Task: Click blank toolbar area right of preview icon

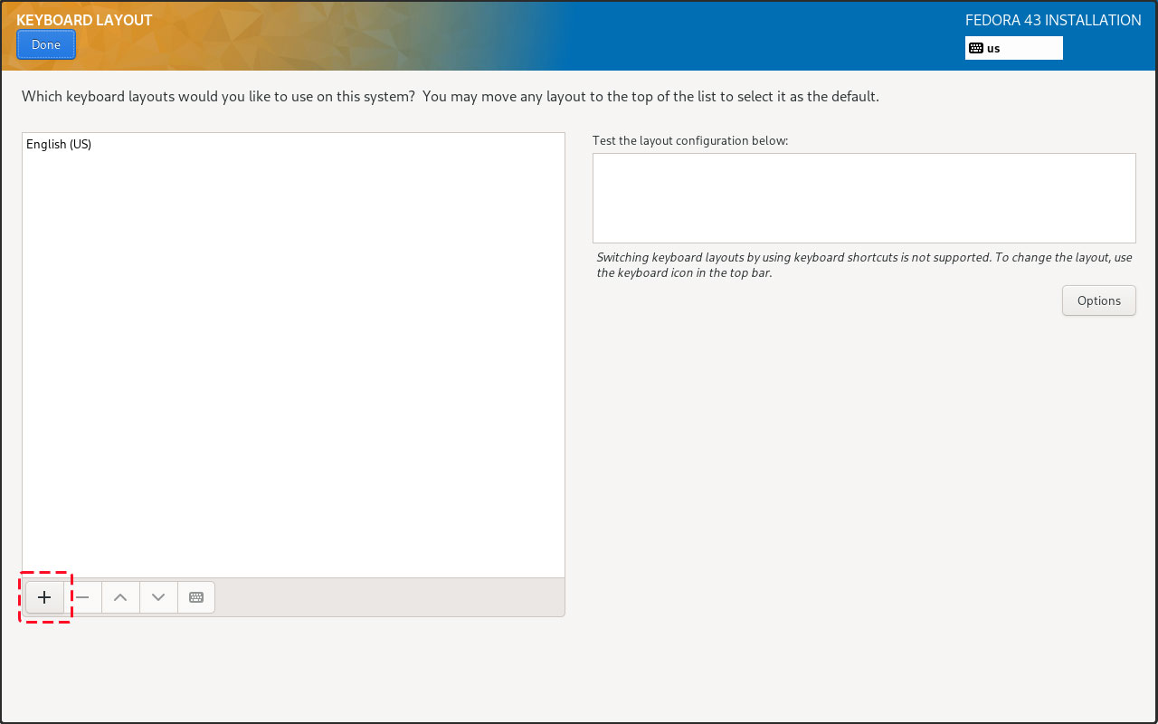Action: click(x=389, y=597)
